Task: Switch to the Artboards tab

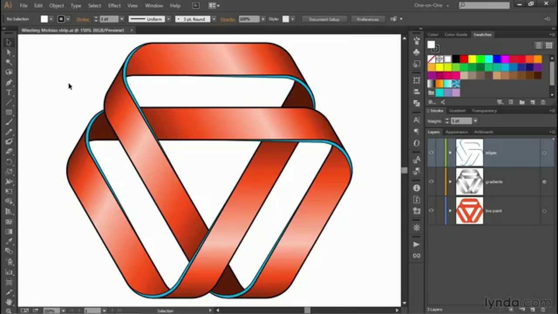Action: 483,132
